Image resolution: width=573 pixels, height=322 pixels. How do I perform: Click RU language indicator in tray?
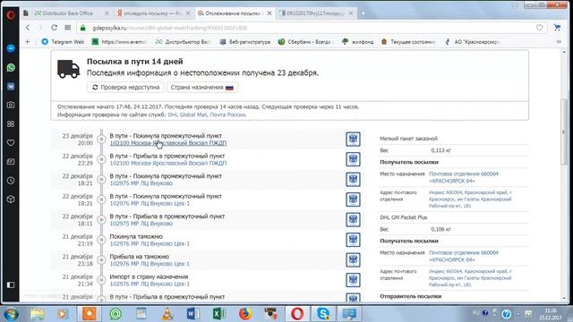(x=475, y=312)
